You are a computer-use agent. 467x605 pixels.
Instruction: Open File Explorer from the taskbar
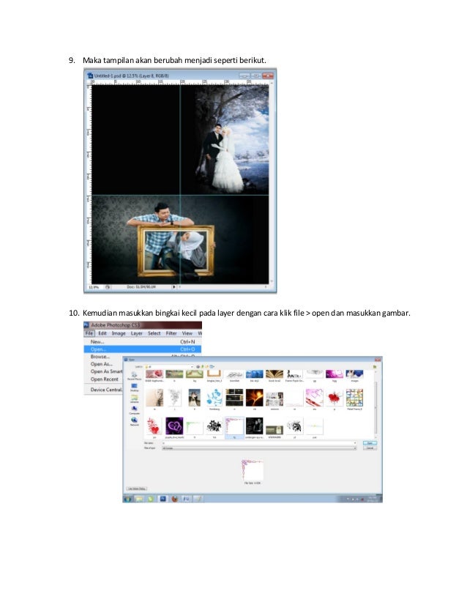tap(139, 499)
